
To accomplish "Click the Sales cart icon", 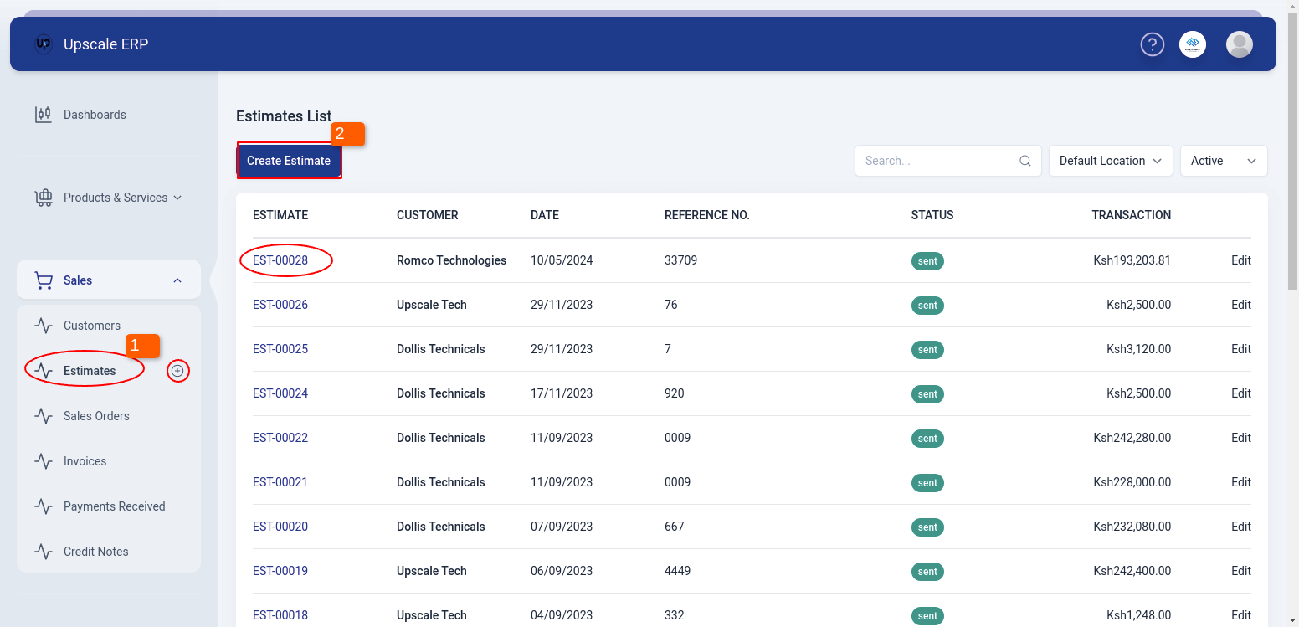I will [x=43, y=280].
